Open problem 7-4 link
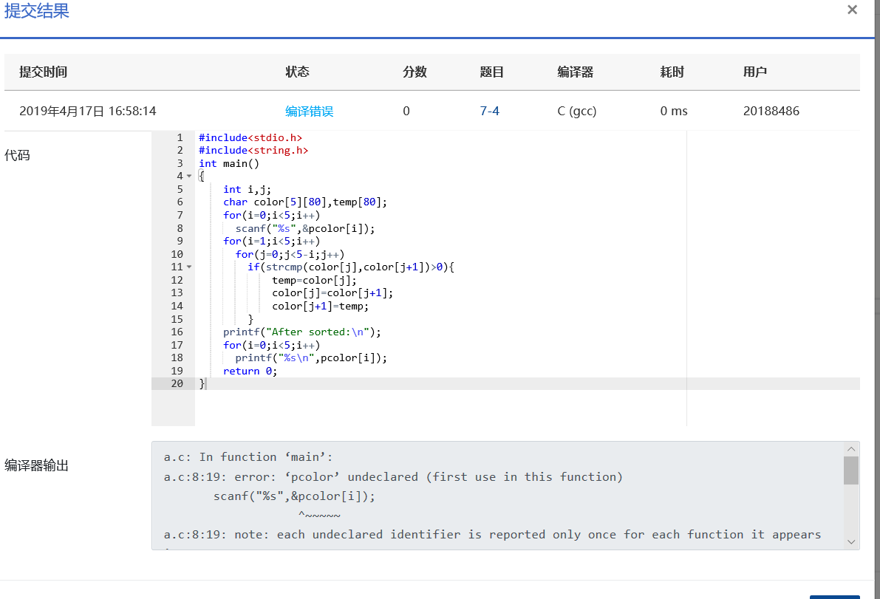The width and height of the screenshot is (880, 599). 489,112
